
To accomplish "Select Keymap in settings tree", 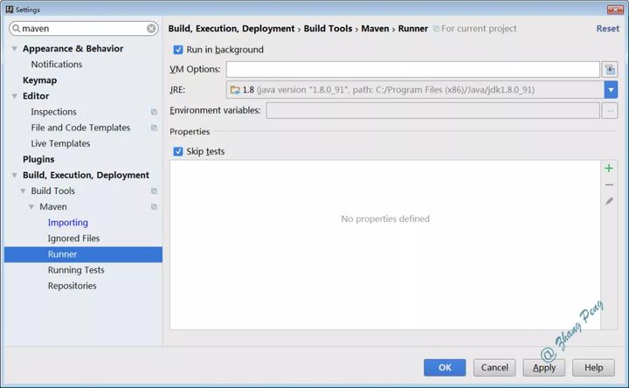I will (x=39, y=80).
